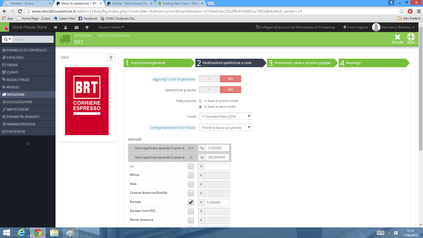This screenshot has width=423, height=238.
Task: Expand the Accesso Veloce menu
Action: [111, 27]
